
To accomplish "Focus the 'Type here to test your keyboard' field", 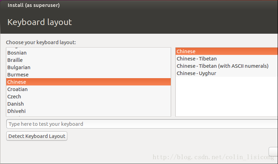I will point(139,124).
